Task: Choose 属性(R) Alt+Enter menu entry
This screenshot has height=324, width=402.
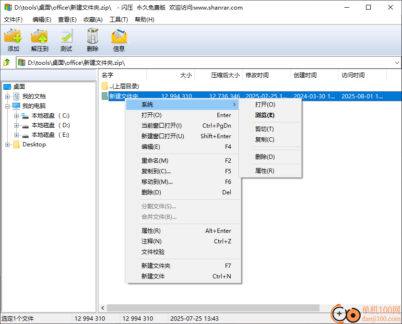Action: (x=183, y=230)
